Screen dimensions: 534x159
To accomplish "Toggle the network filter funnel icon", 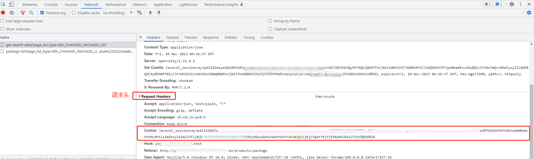I will pos(23,13).
